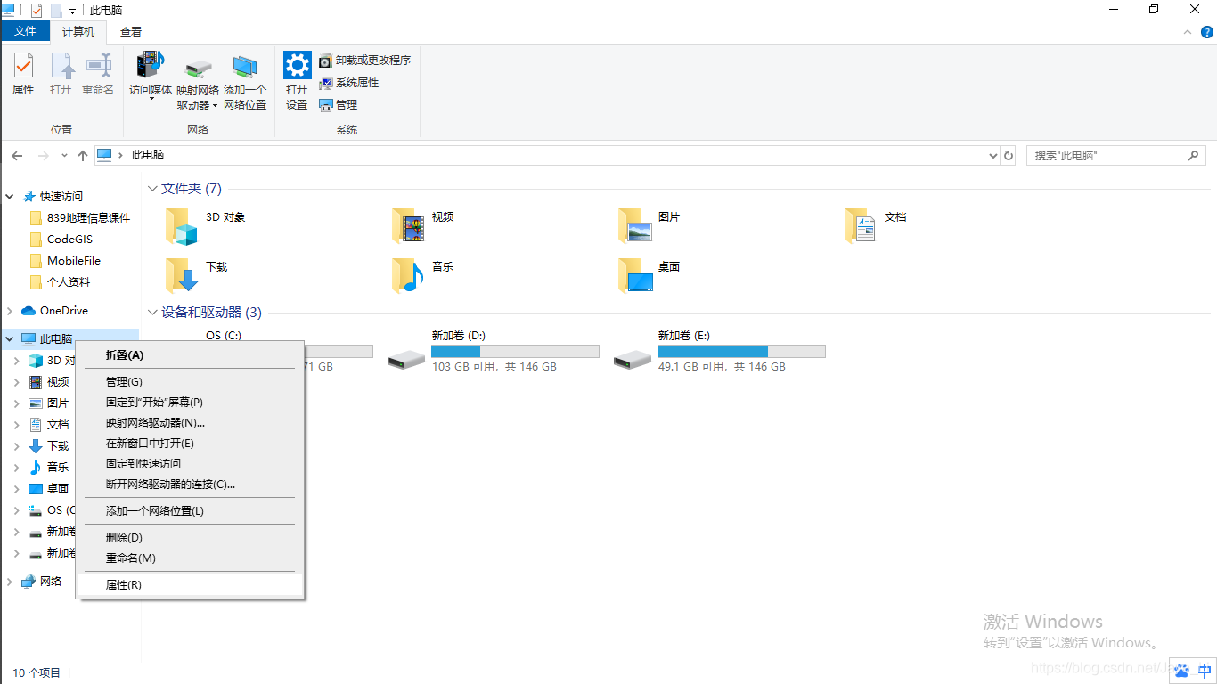This screenshot has height=684, width=1217.
Task: Choose 添加一个网络位置(L) in context menu
Action: (x=190, y=511)
